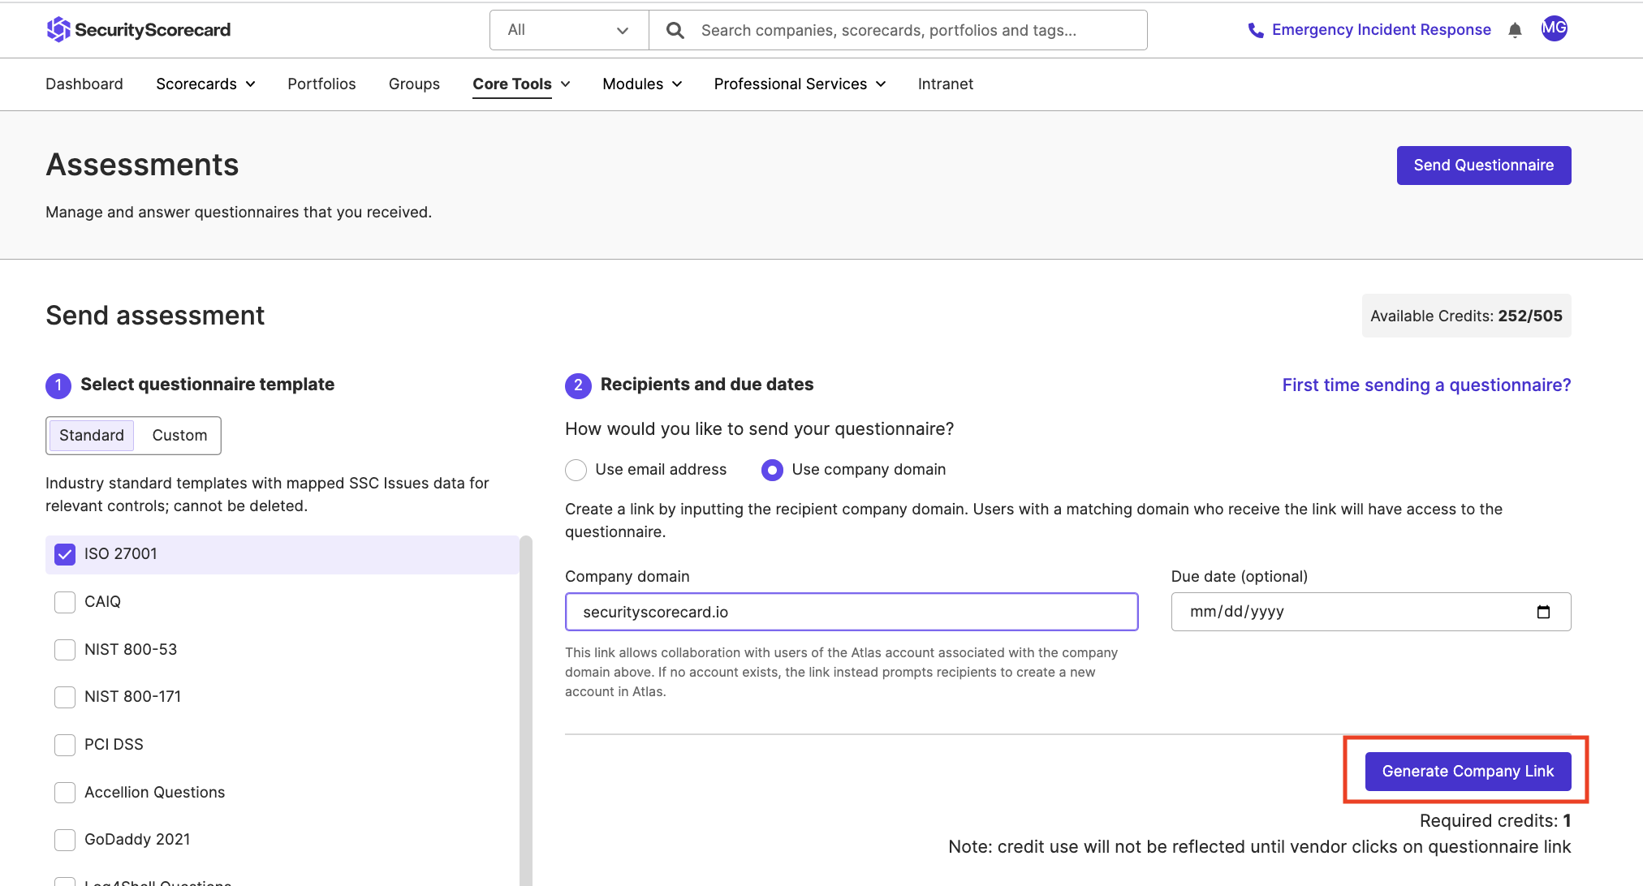Click inside the Company domain input field
The height and width of the screenshot is (886, 1643).
tap(851, 612)
